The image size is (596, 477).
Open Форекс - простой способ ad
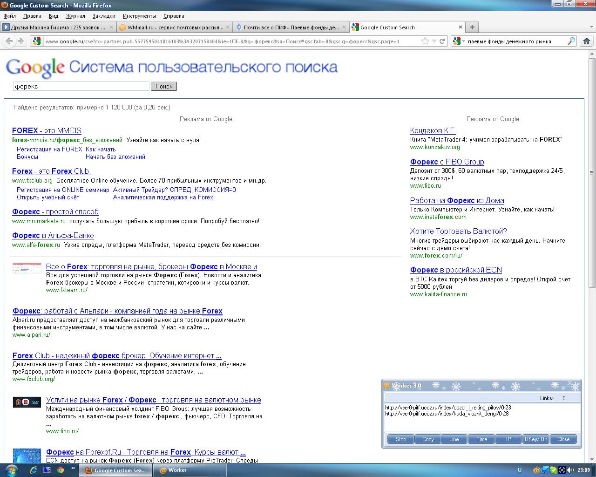(x=55, y=211)
